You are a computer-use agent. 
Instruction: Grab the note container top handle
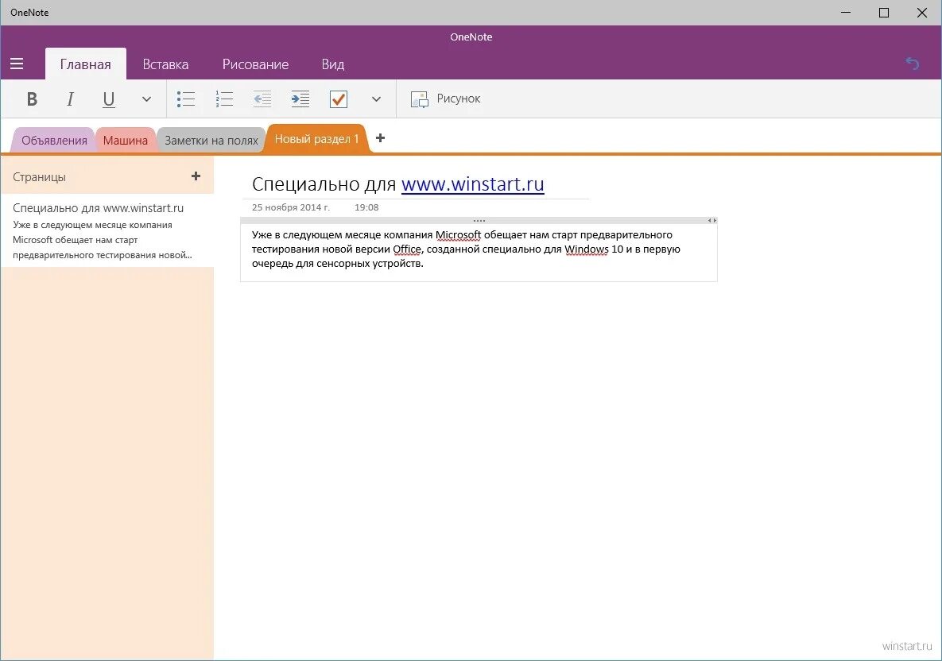pyautogui.click(x=479, y=220)
